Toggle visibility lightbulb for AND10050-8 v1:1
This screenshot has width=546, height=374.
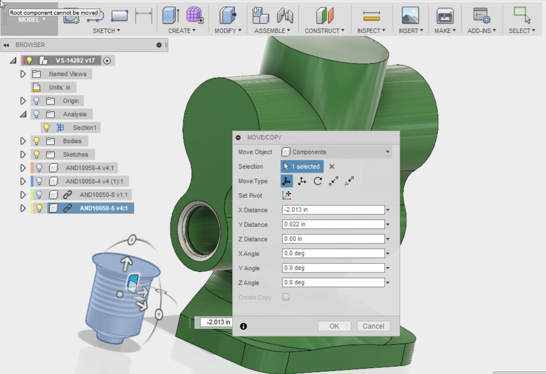tap(39, 195)
